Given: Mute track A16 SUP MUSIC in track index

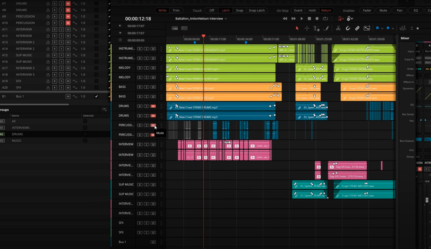Looking at the screenshot, I should click(x=68, y=62).
